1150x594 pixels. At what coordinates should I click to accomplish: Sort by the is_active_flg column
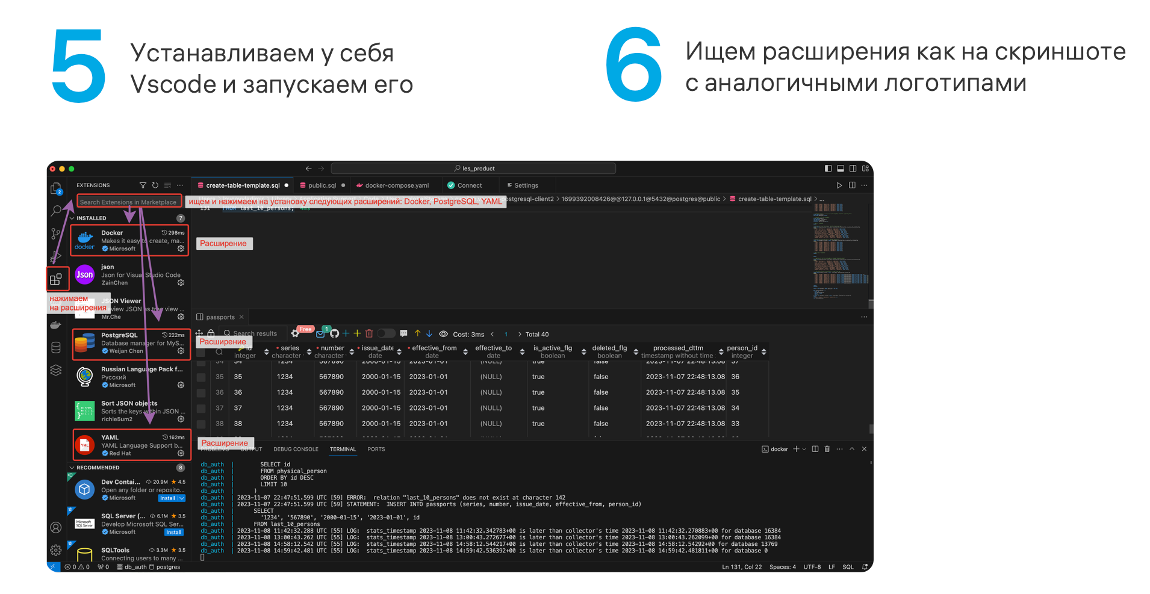tap(584, 351)
